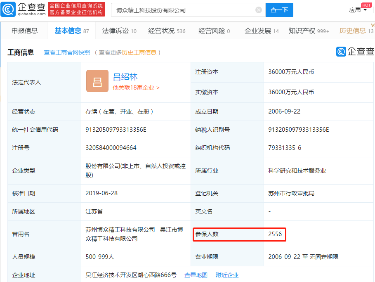The width and height of the screenshot is (375, 282).
Task: Select taxpayer ID number value
Action: (x=298, y=130)
